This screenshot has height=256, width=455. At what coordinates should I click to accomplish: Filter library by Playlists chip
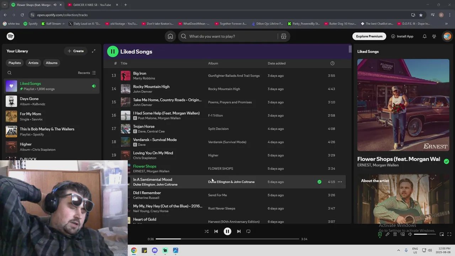click(15, 63)
